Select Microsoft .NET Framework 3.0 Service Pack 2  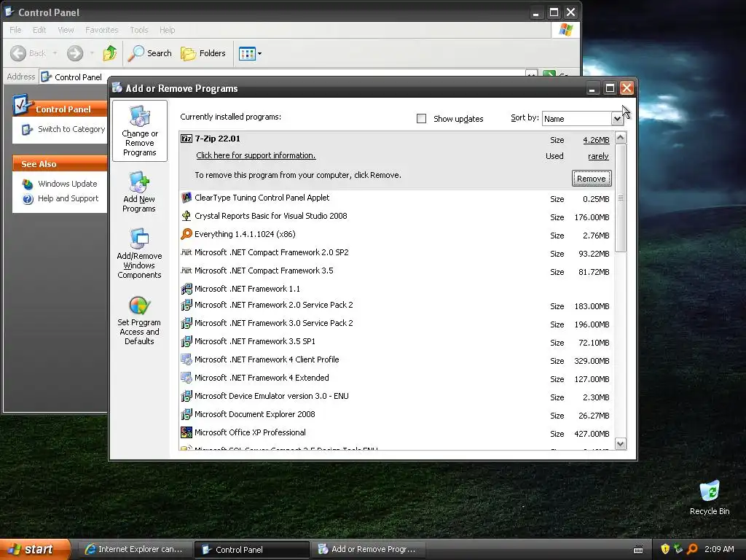(397, 324)
